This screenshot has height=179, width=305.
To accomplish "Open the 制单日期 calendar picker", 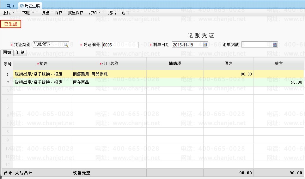I will click(205, 45).
